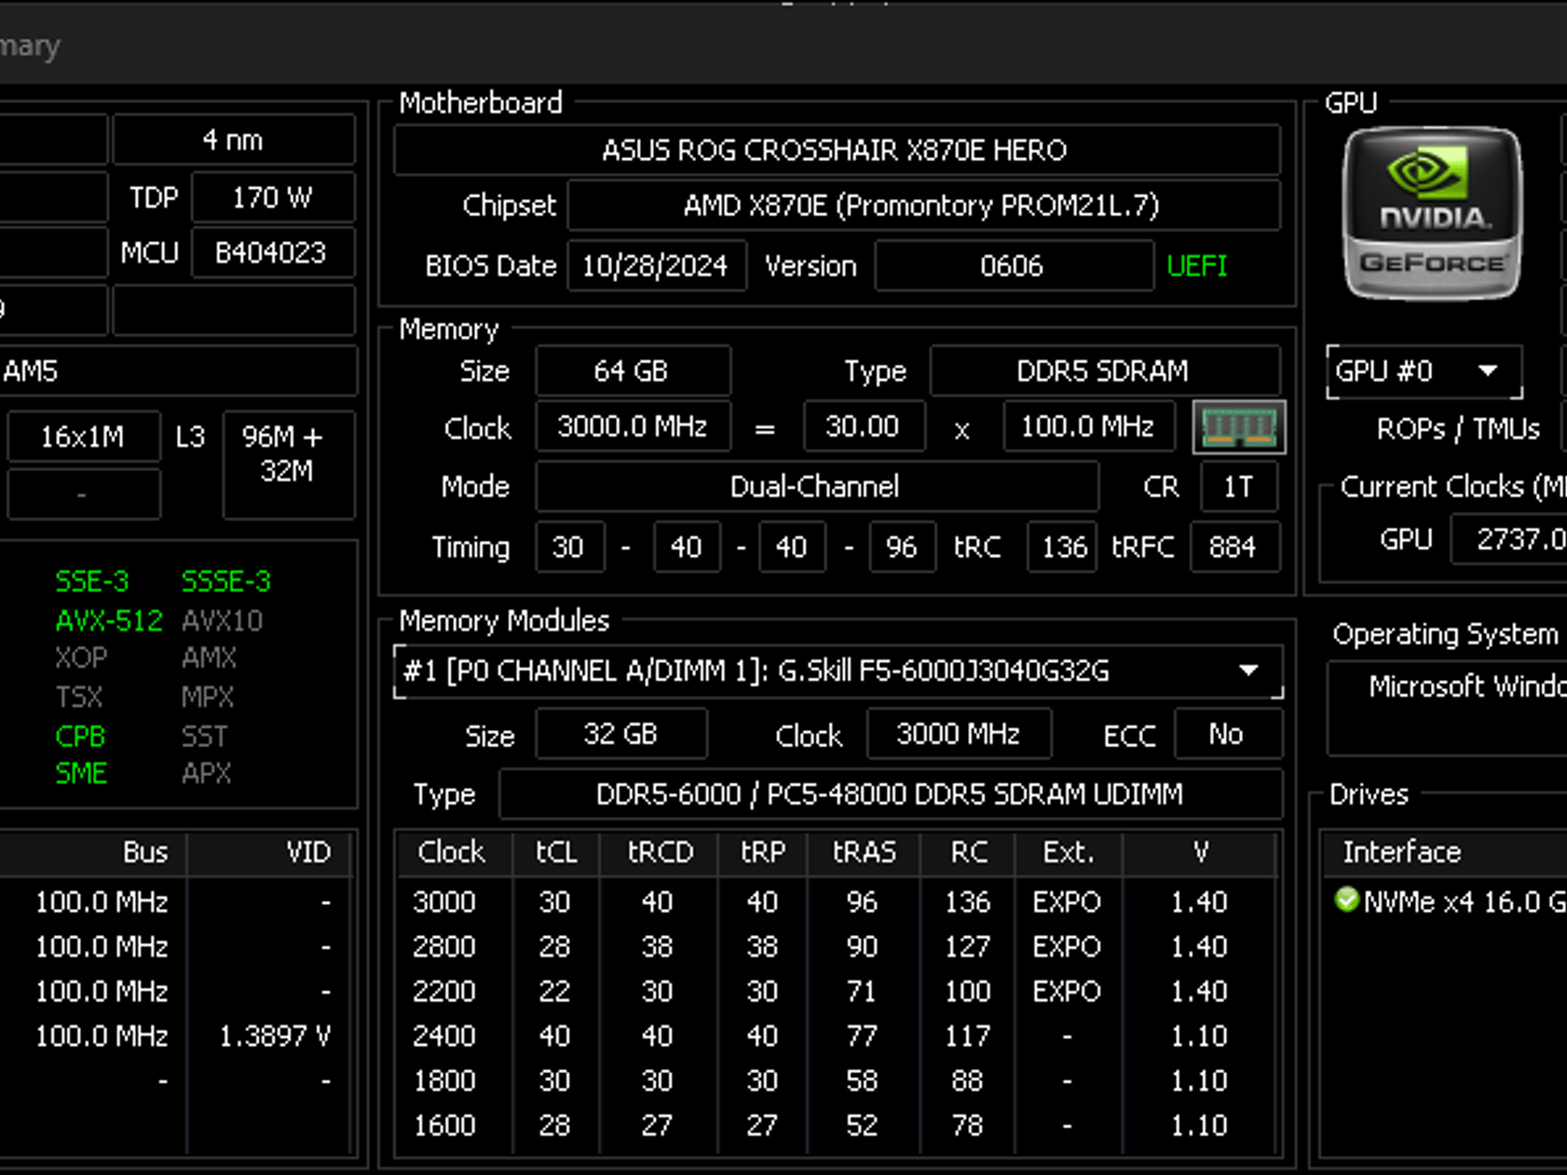
Task: Click the Timing row value 96
Action: (902, 547)
